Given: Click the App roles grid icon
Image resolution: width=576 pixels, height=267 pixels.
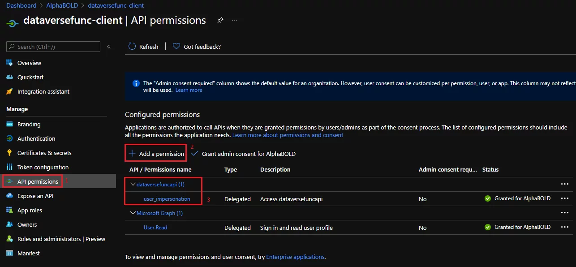Looking at the screenshot, I should tap(9, 210).
